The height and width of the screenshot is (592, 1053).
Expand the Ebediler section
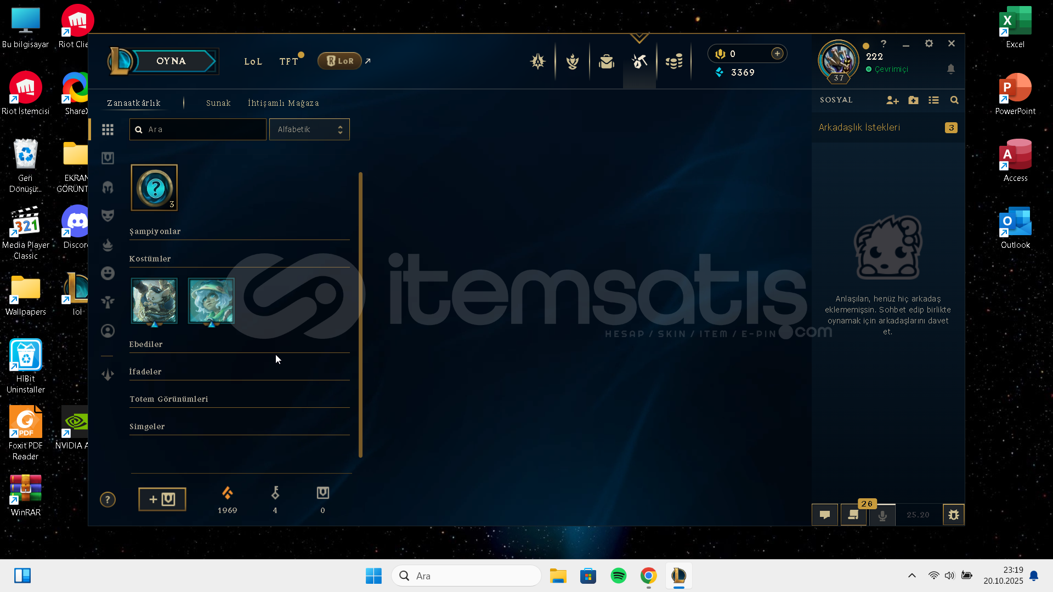coord(146,344)
